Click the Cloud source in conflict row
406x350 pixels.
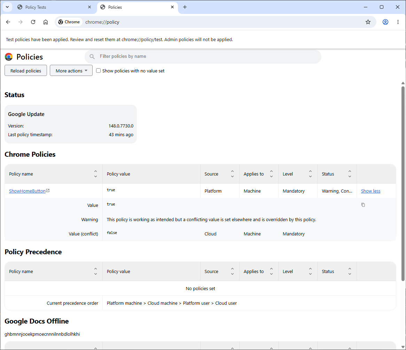click(210, 234)
